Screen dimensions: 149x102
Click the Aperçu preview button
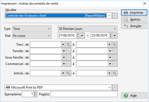134,19
